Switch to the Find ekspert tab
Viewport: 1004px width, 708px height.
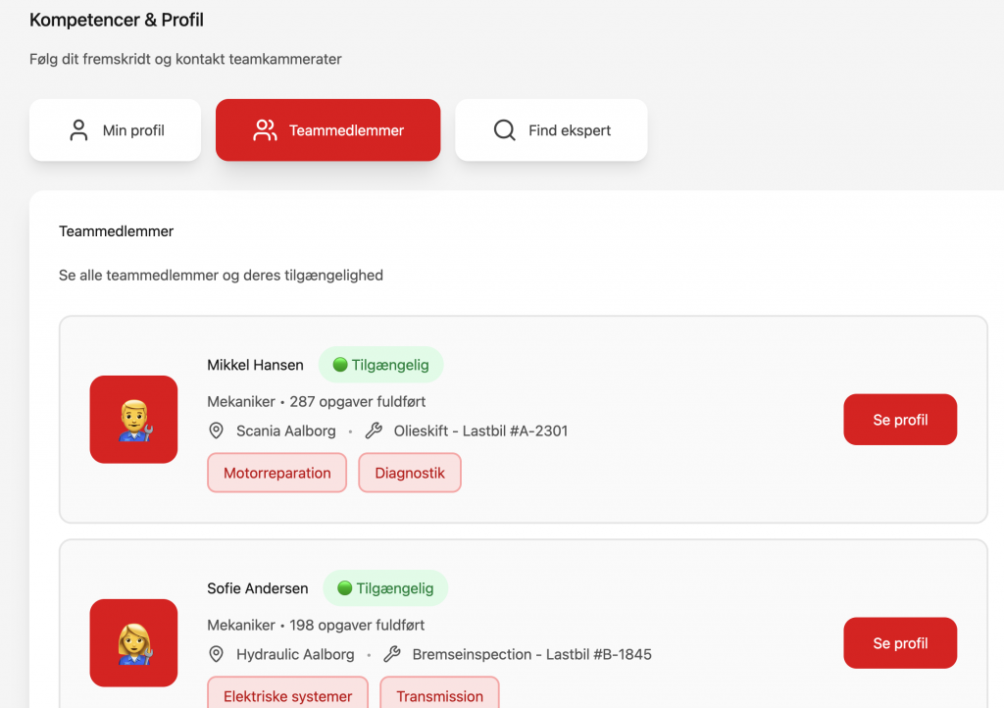point(551,130)
